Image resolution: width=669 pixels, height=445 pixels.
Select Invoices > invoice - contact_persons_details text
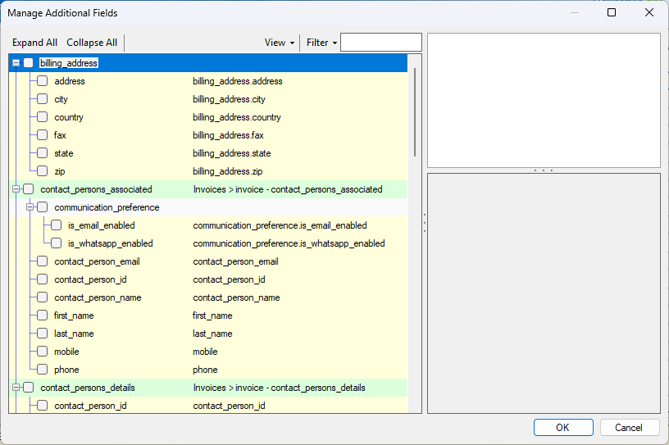(280, 388)
